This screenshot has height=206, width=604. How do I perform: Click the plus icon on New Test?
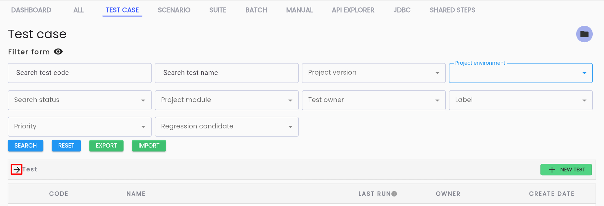coord(552,170)
